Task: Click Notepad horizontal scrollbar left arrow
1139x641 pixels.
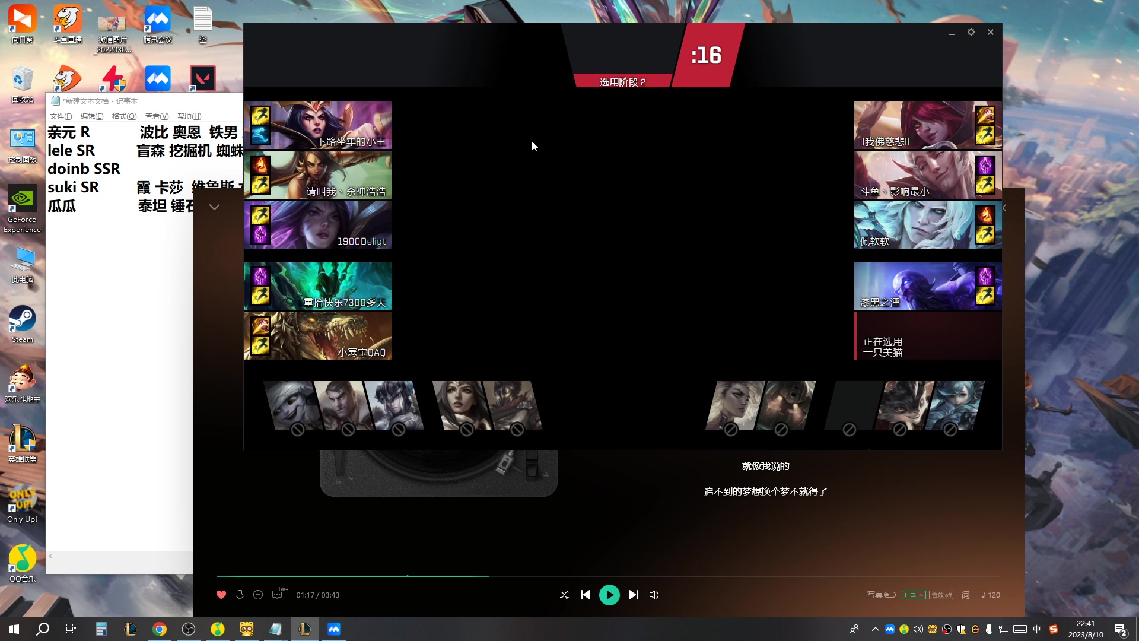Action: pyautogui.click(x=51, y=556)
